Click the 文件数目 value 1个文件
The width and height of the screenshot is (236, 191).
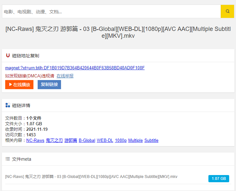click(34, 118)
